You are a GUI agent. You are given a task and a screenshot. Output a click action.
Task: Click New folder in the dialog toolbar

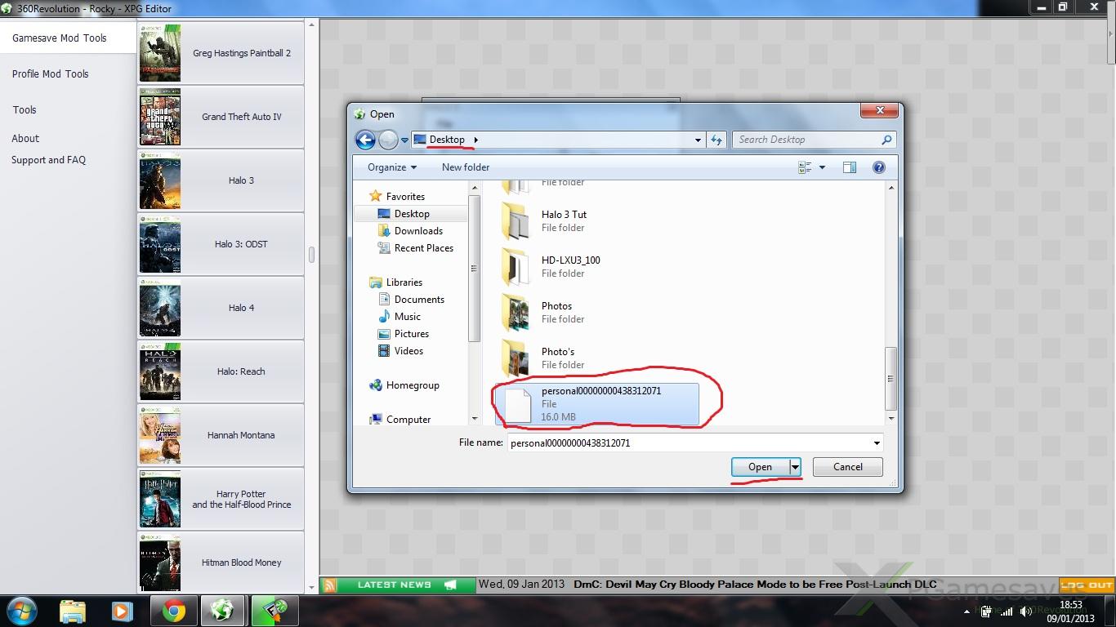[x=466, y=167]
